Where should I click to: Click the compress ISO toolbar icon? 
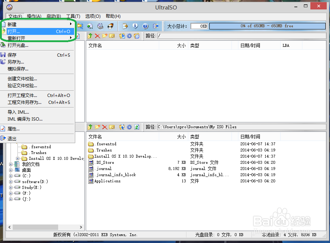pyautogui.click(x=80, y=26)
